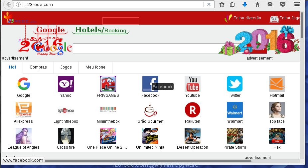Open the Aliexpress cart icon
This screenshot has width=308, height=168.
pos(24,110)
